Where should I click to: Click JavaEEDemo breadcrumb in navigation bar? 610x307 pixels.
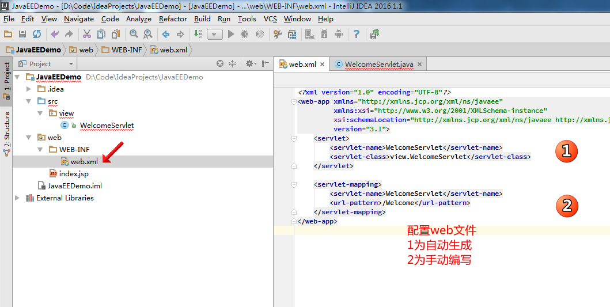point(34,50)
